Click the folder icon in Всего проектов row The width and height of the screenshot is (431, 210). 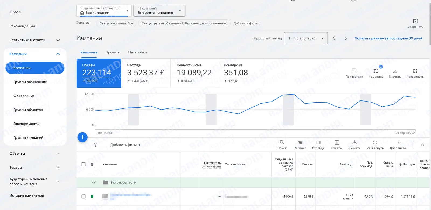coord(106,183)
